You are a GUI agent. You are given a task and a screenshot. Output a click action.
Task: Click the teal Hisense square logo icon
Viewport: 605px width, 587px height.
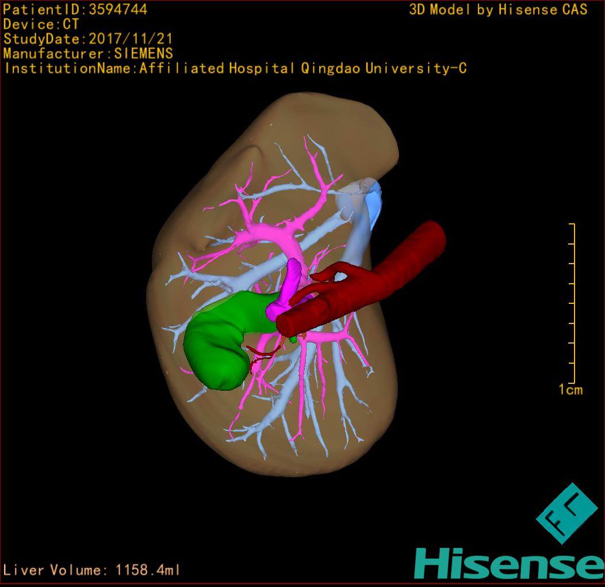(566, 513)
